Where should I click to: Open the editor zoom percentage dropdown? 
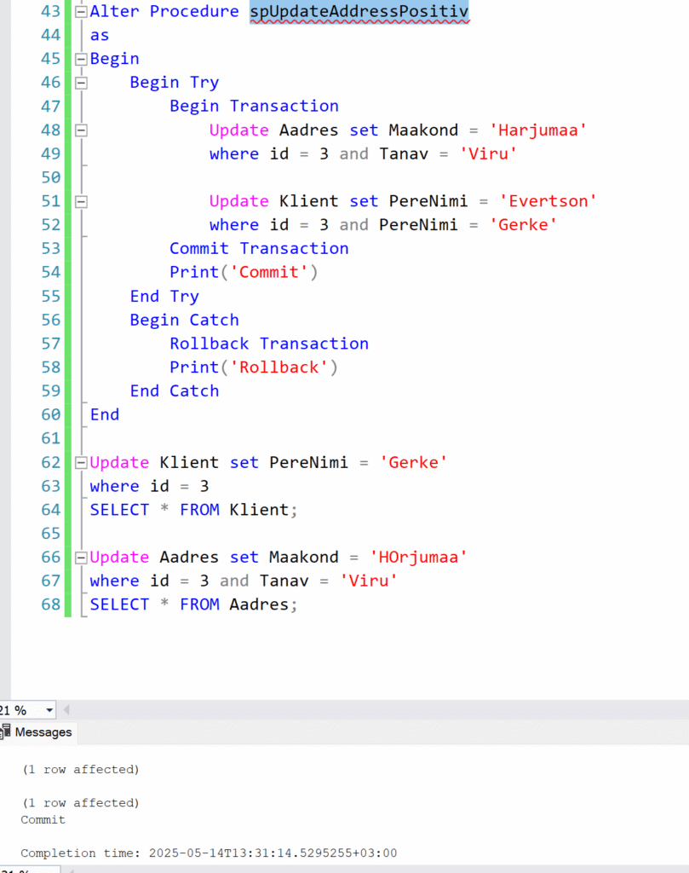point(49,710)
